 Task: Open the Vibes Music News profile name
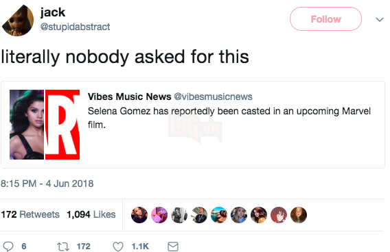pyautogui.click(x=129, y=97)
